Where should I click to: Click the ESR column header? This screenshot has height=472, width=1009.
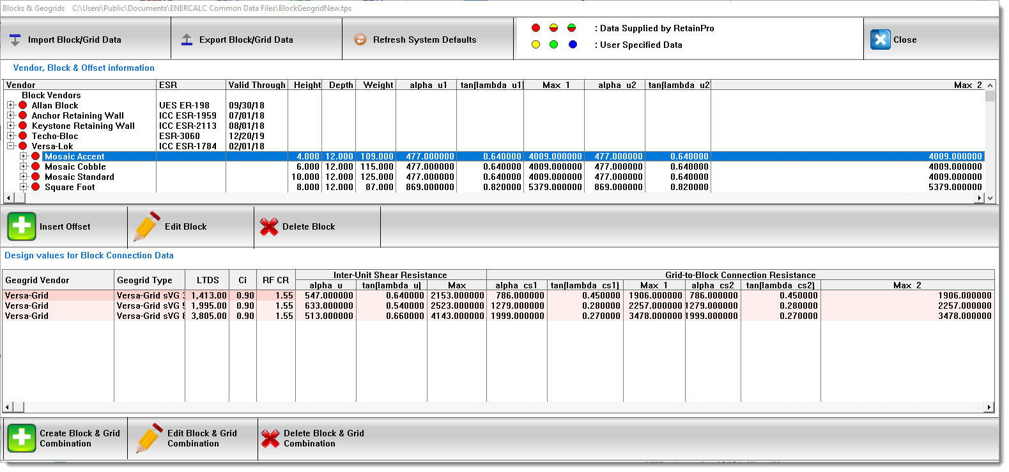tap(191, 85)
